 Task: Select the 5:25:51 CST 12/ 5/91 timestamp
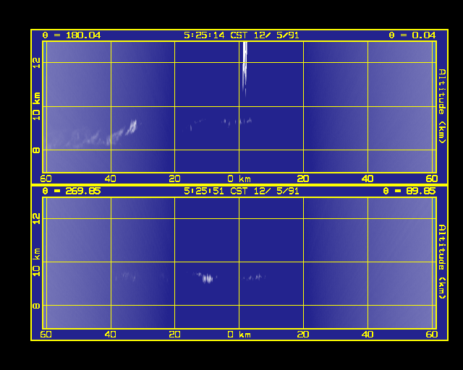point(241,191)
